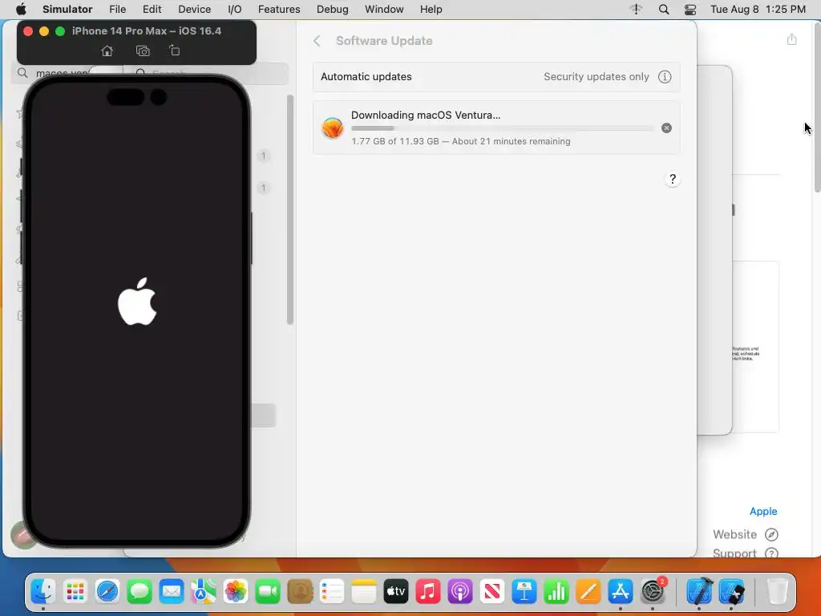Launch Safari from the Dock
821x616 pixels.
(107, 592)
